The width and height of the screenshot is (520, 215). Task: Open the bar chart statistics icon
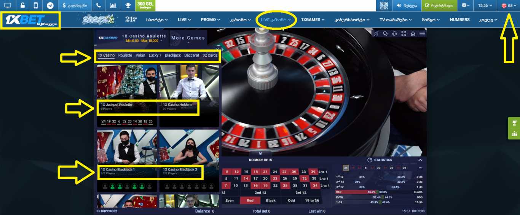tap(113, 6)
